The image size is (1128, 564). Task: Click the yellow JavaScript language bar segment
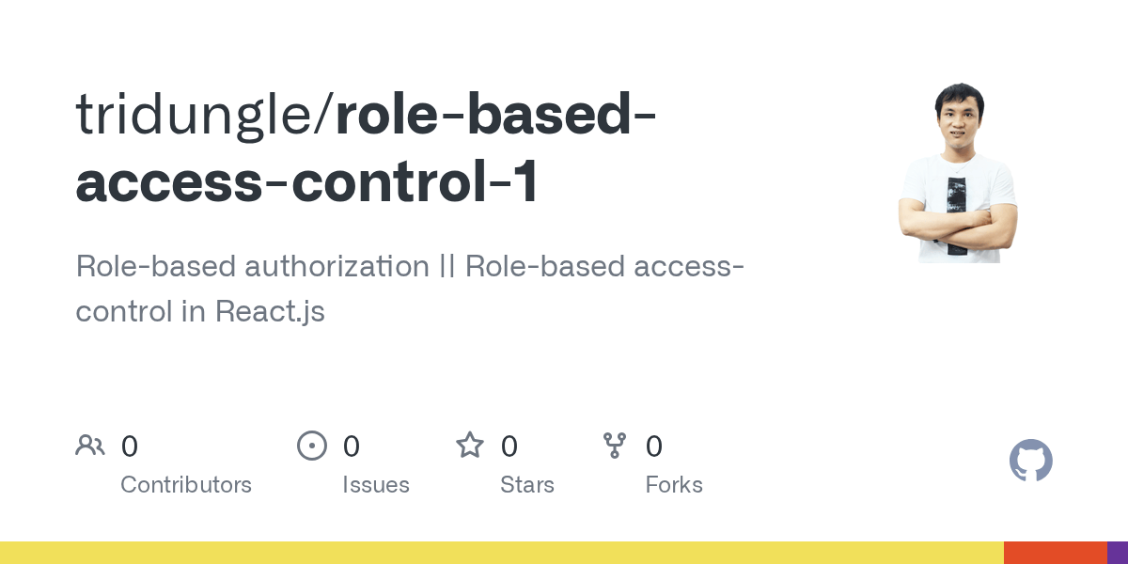tap(502, 553)
